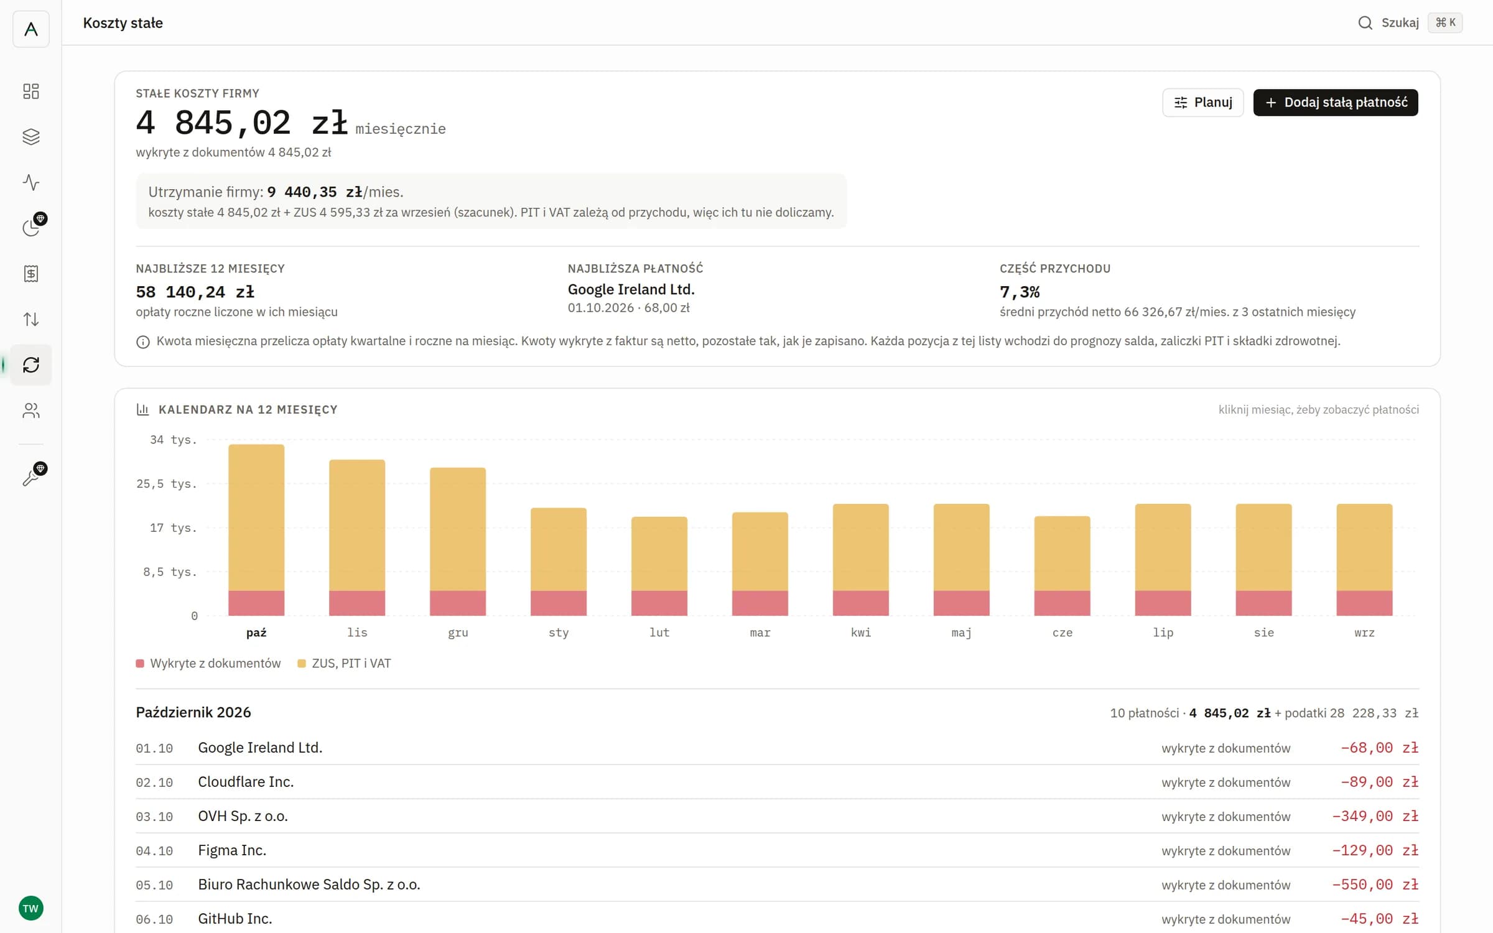Open the app logo home icon
This screenshot has height=933, width=1493.
30,29
